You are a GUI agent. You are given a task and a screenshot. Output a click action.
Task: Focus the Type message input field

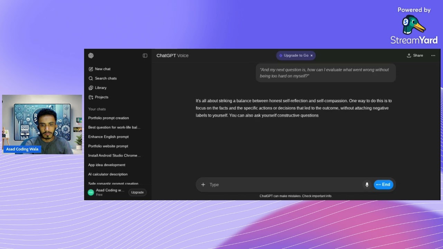pos(284,185)
